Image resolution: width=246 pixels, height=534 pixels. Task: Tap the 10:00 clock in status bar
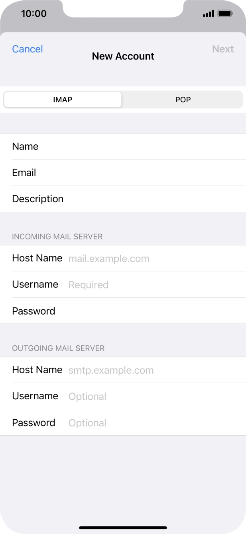33,14
